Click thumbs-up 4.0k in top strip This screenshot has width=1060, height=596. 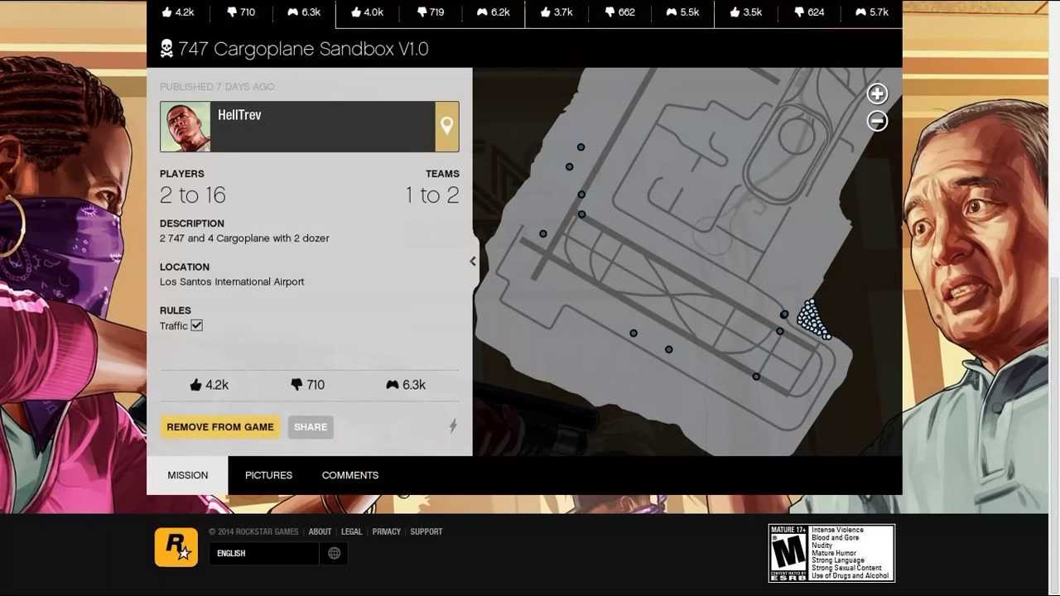pos(367,12)
